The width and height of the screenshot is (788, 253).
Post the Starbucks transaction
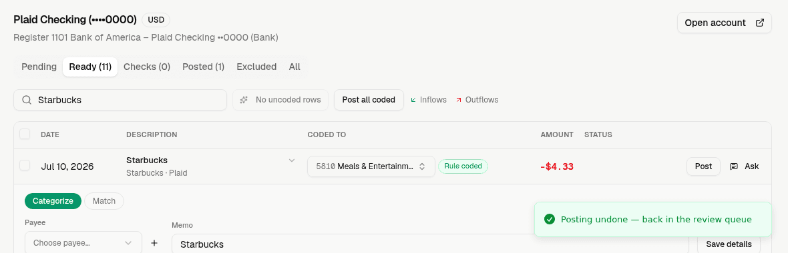(703, 166)
